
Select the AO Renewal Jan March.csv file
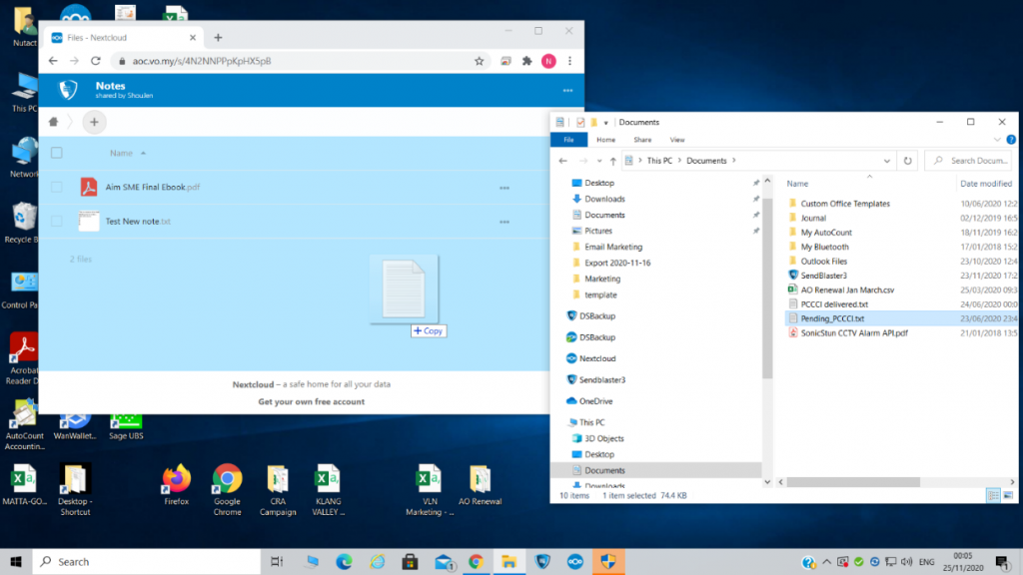point(847,290)
